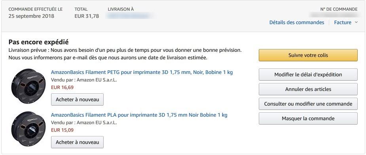Open the AmazonBasics Filament PLA product link
This screenshot has height=155, width=366.
pos(139,115)
